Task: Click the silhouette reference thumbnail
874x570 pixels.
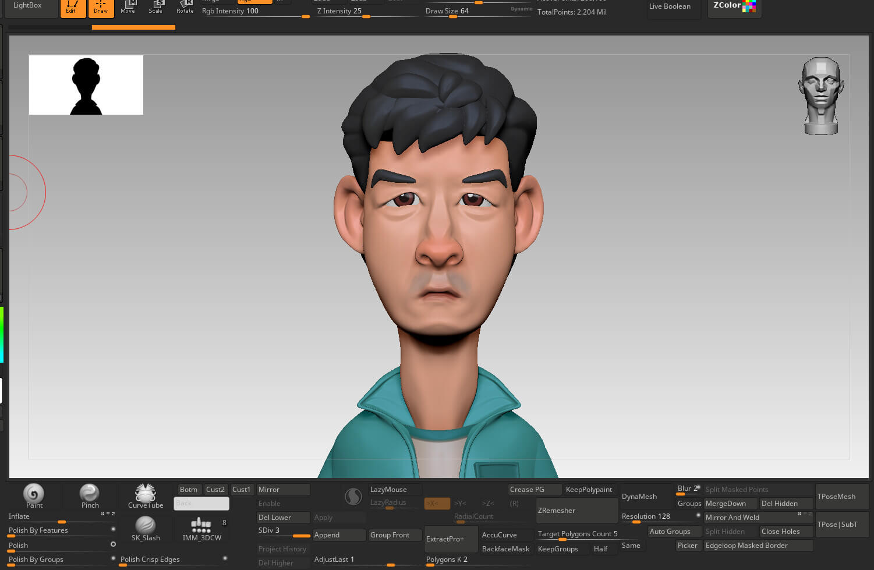Action: 86,85
